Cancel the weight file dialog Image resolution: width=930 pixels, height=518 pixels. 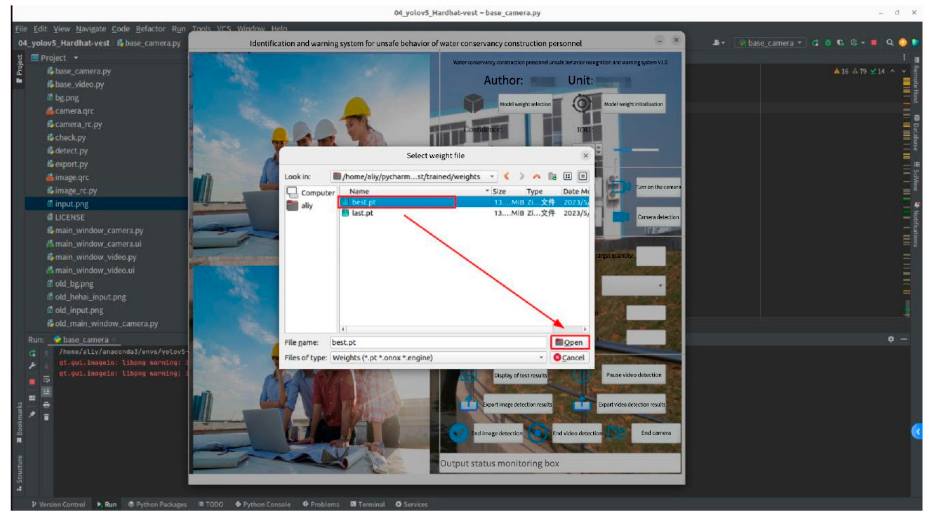point(569,357)
